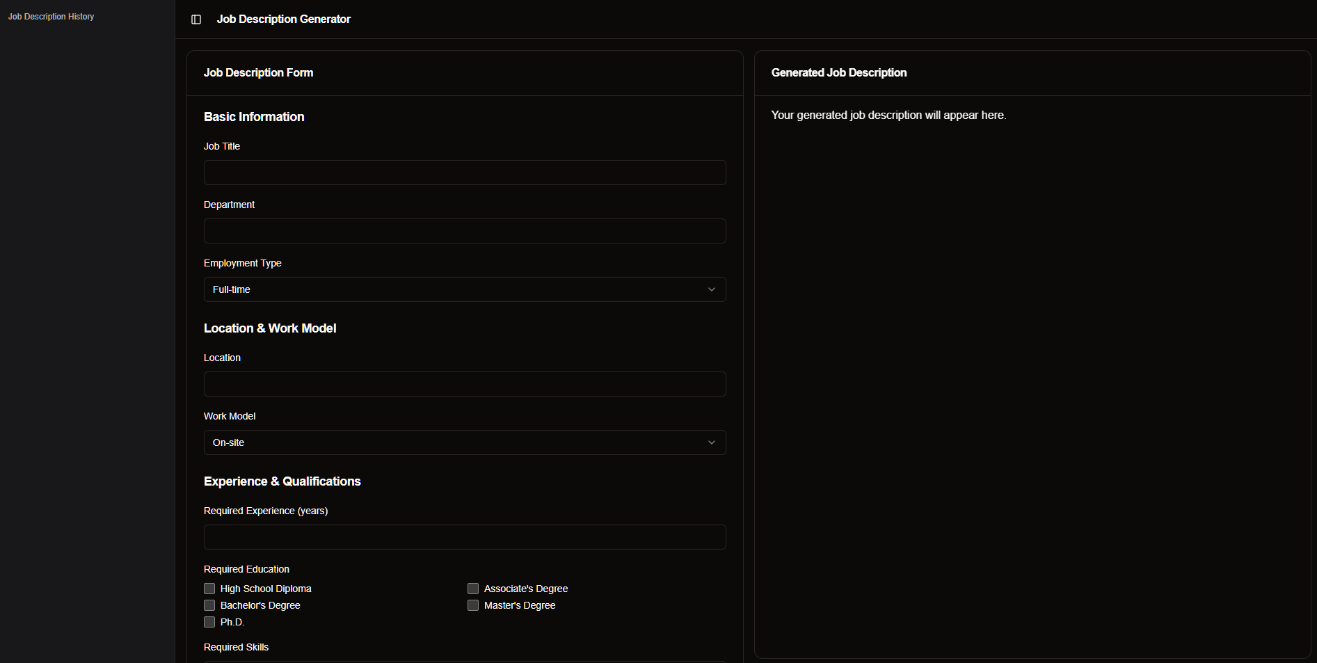Check the Bachelor's Degree checkbox
This screenshot has width=1317, height=663.
click(x=209, y=605)
